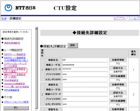
Task: Click connection 2 MTU自動調整 value する
Action: (x=118, y=105)
